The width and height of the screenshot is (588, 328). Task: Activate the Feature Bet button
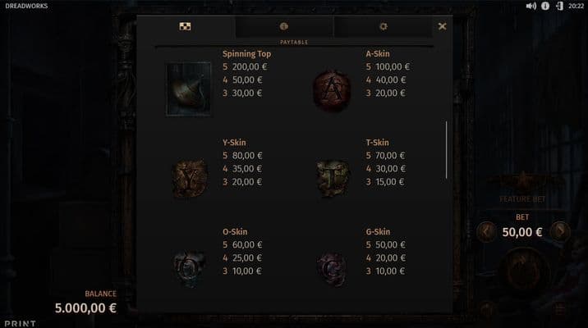522,188
